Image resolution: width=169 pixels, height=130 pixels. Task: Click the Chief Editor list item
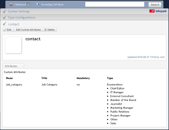point(117,88)
